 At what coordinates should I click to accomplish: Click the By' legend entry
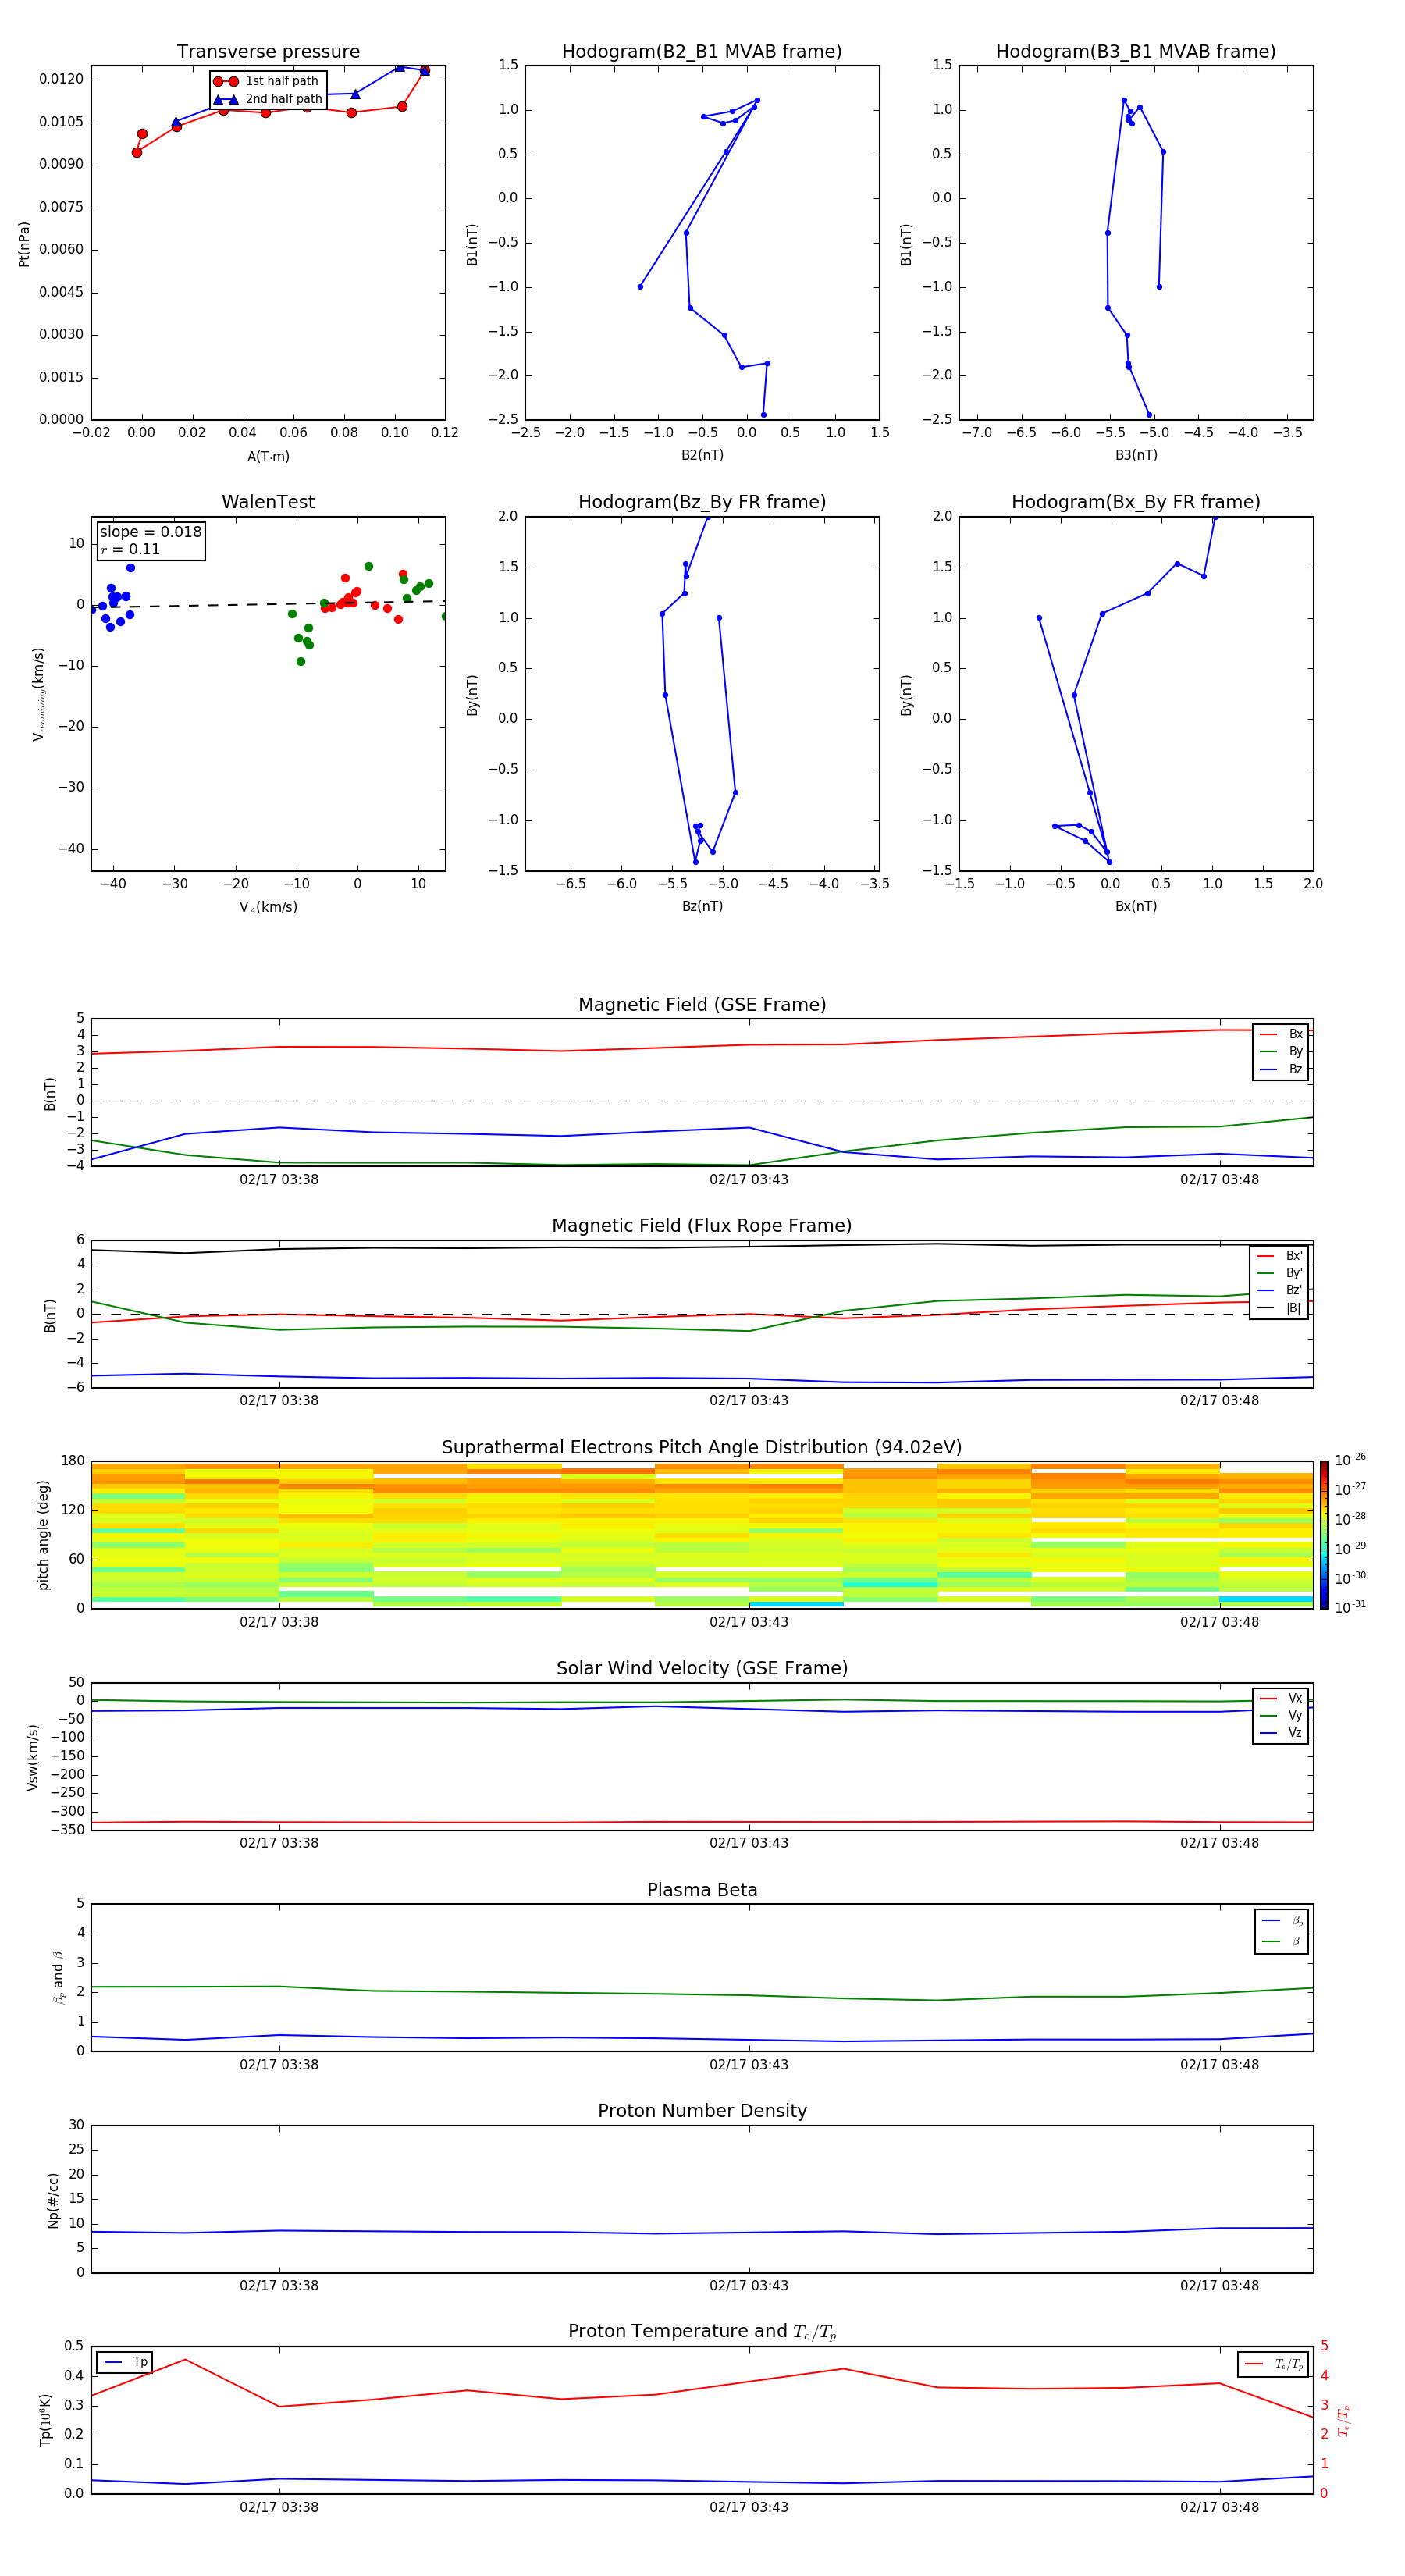1279,1273
